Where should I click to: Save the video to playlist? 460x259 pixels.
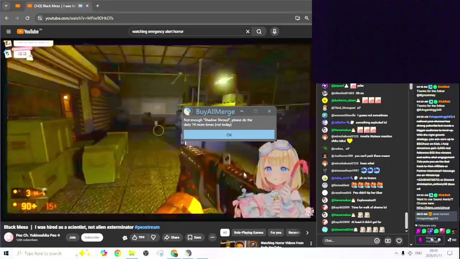click(194, 237)
